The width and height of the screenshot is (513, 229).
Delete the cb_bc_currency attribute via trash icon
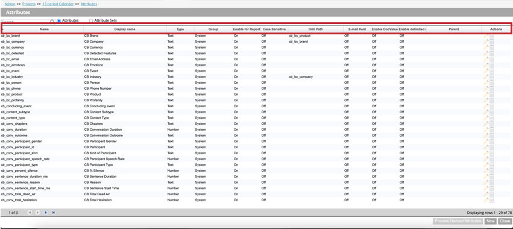492,48
